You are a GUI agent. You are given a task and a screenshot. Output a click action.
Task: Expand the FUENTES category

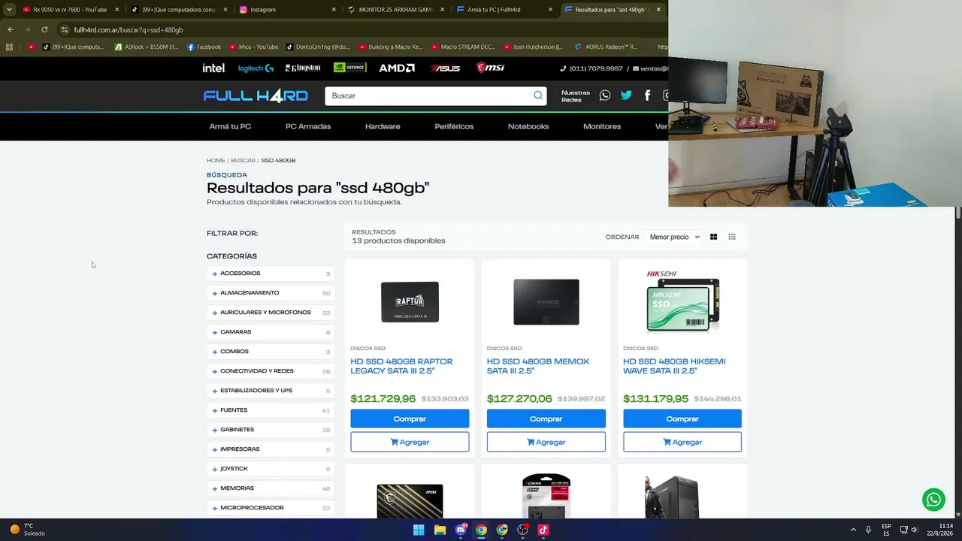pos(271,410)
